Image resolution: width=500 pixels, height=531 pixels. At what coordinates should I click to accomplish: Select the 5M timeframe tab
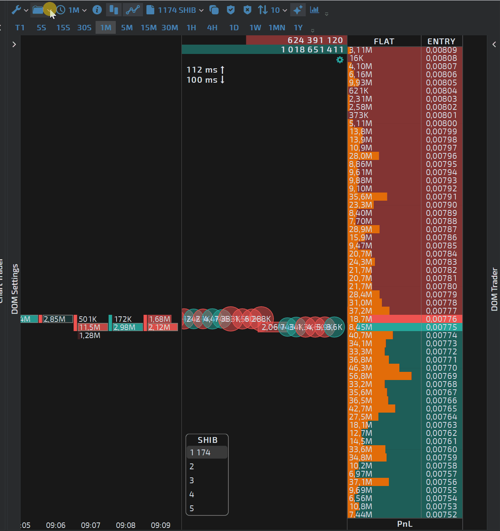[x=127, y=28]
